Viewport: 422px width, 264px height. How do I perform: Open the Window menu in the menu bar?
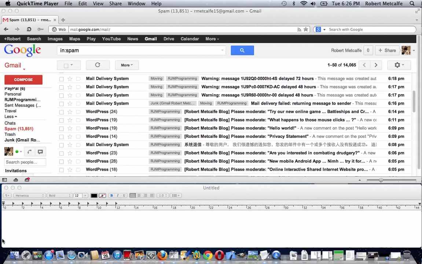pos(136,4)
